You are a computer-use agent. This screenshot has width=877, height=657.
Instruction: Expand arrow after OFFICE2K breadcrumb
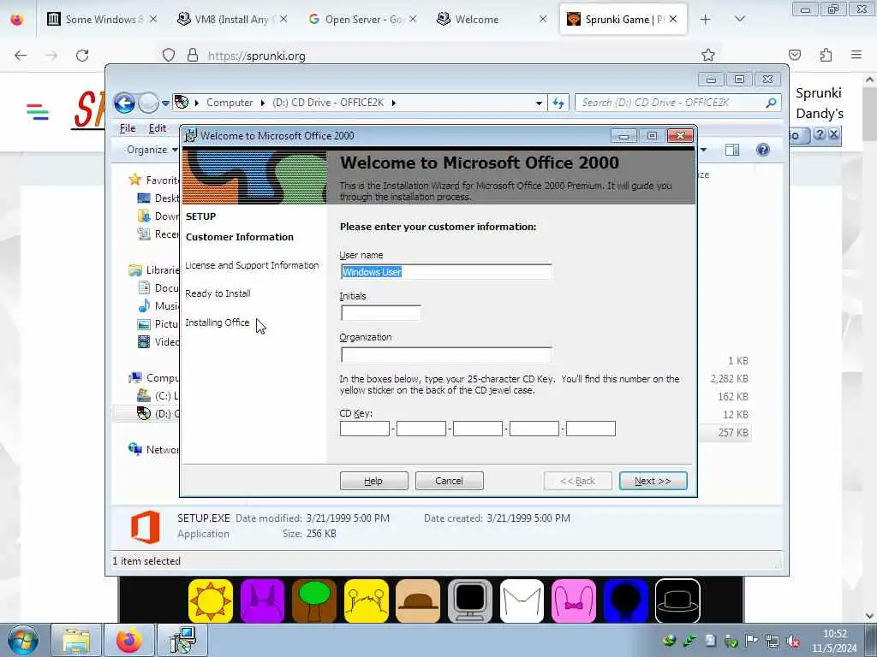coord(394,103)
